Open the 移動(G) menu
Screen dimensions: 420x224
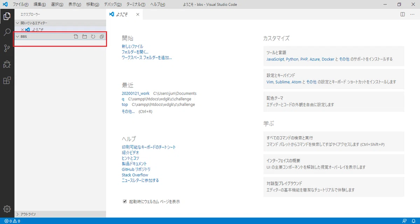pos(92,5)
